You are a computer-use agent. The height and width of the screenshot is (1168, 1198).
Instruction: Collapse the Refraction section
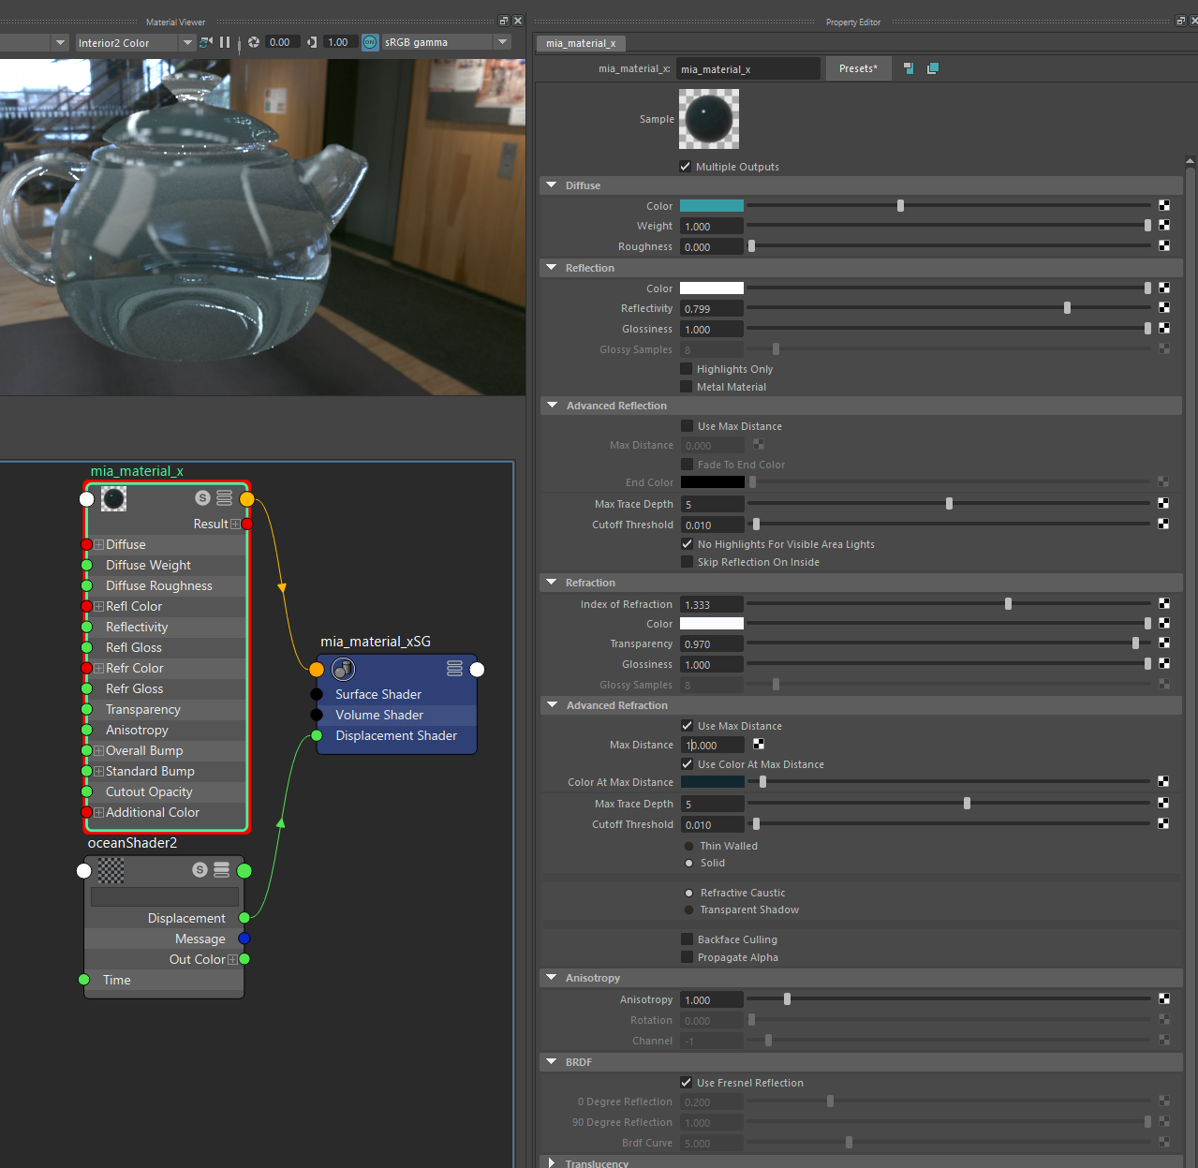pos(552,582)
